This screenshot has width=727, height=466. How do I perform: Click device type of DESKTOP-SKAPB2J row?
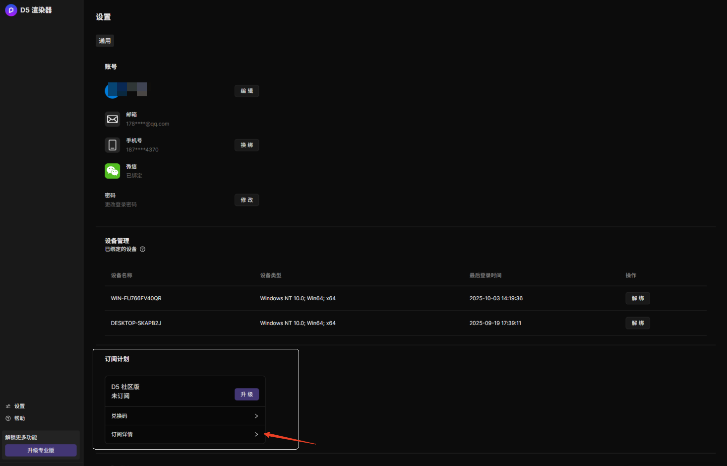tap(298, 323)
